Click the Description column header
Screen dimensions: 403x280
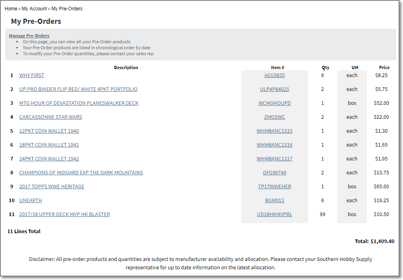[126, 68]
